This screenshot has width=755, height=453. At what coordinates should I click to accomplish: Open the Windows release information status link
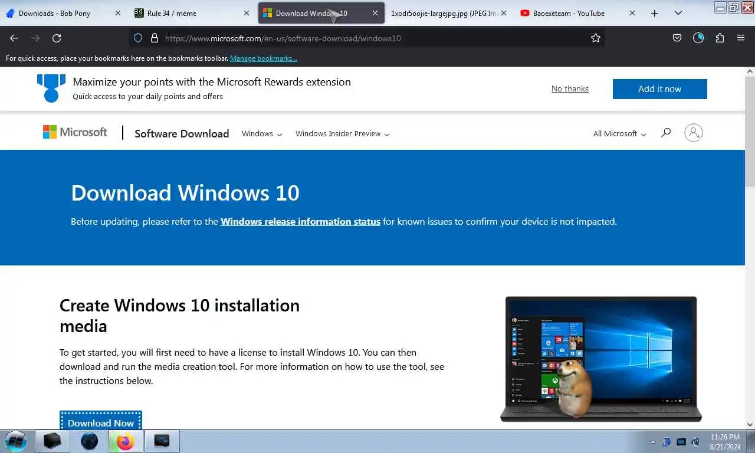click(x=300, y=222)
